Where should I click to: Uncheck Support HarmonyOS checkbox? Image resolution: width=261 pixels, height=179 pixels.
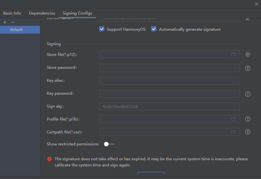pos(102,29)
